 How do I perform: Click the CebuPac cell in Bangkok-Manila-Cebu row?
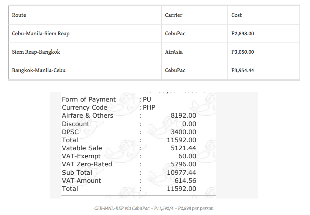click(x=195, y=70)
